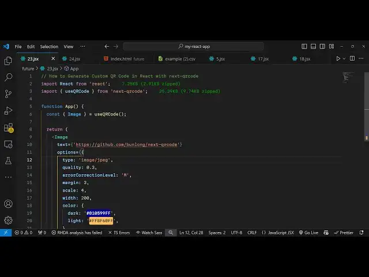
Task: Click RHDA analysis has failed status
Action: click(77, 233)
